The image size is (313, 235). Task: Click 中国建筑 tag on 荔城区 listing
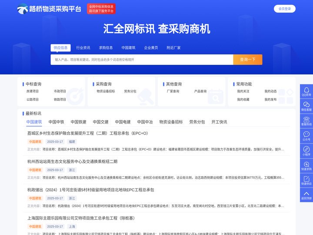pos(35,142)
